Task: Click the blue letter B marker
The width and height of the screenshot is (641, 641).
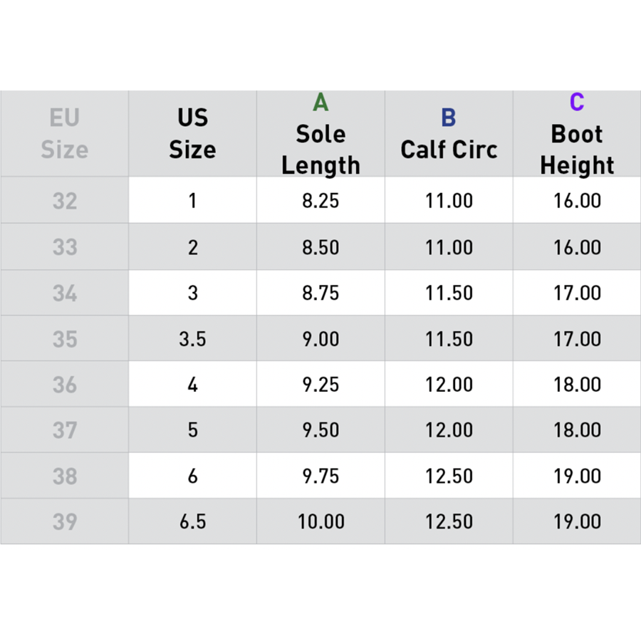Action: (449, 118)
